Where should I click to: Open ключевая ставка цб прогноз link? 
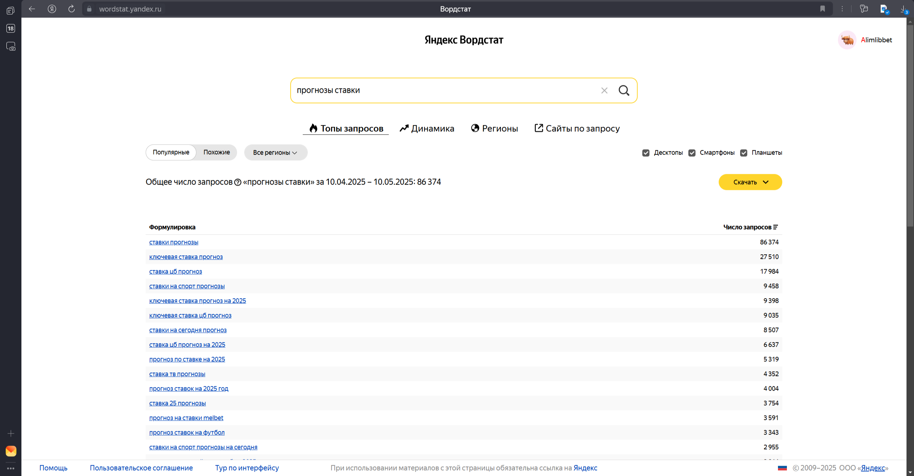point(190,315)
